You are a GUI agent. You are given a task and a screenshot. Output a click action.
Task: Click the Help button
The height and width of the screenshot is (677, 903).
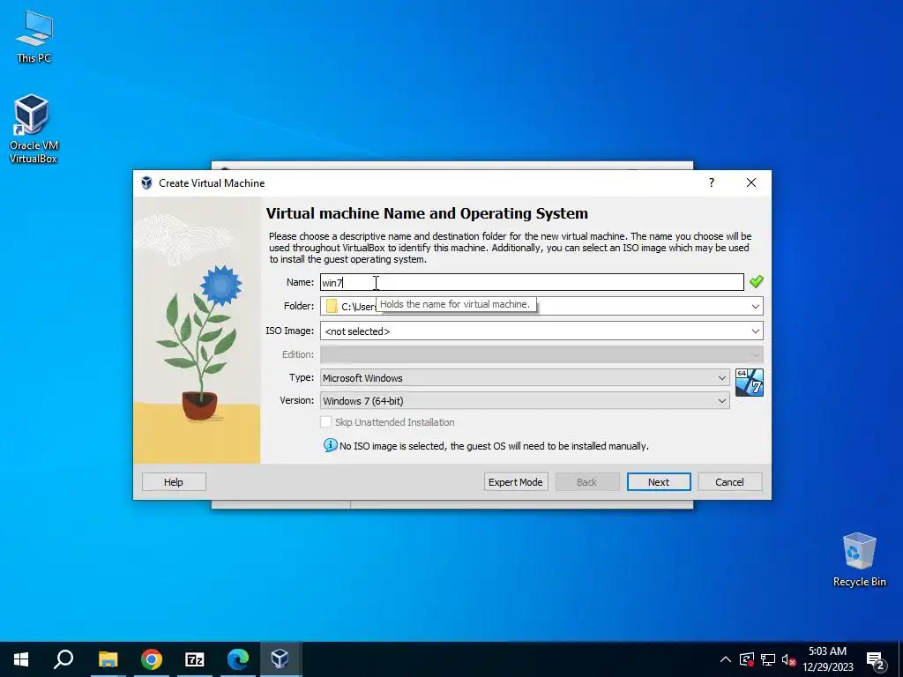pos(174,482)
